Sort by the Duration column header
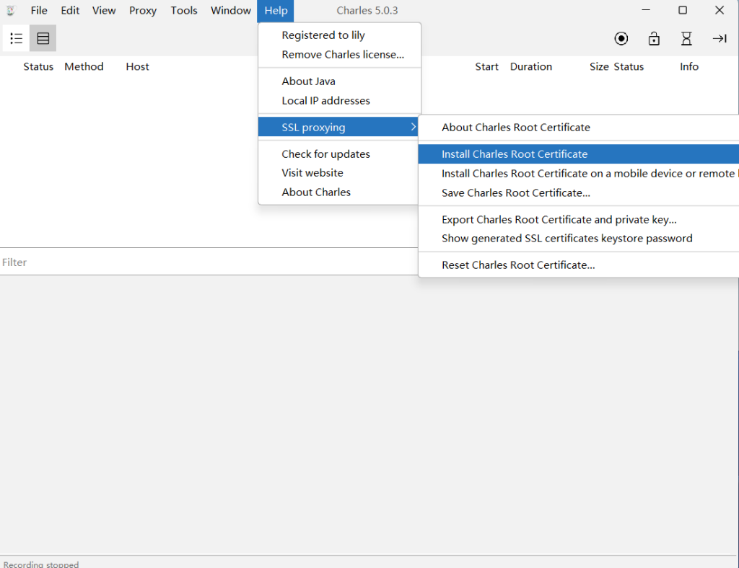The width and height of the screenshot is (739, 568). 530,67
